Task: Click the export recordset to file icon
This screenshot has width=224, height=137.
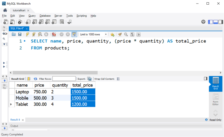Action: point(90,79)
